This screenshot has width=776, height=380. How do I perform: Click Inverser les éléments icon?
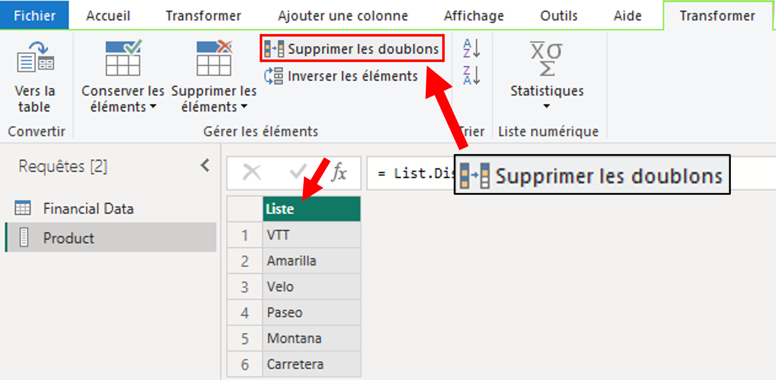pos(274,76)
